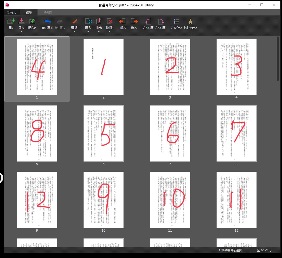Viewport: 282px width, 258px height.
Task: Move page backward with 後へ icon
Action: (134, 21)
